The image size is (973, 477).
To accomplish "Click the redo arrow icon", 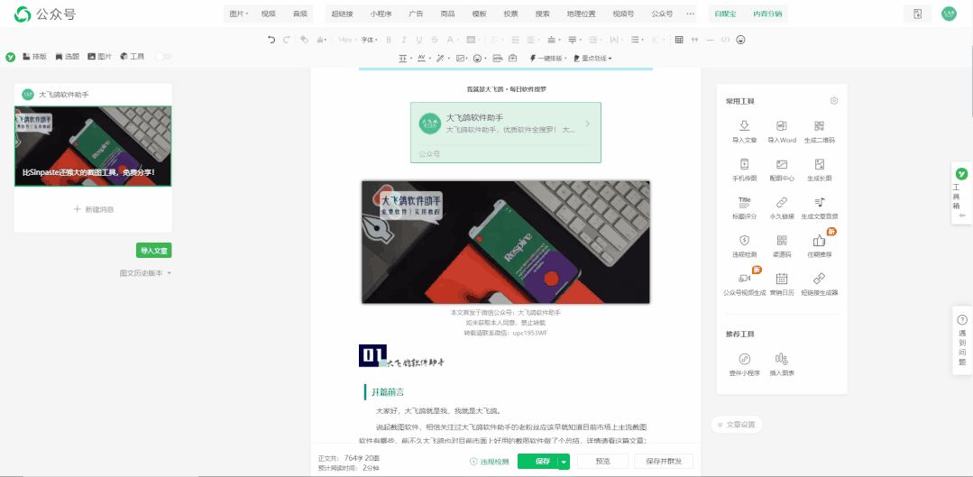I will pyautogui.click(x=286, y=40).
